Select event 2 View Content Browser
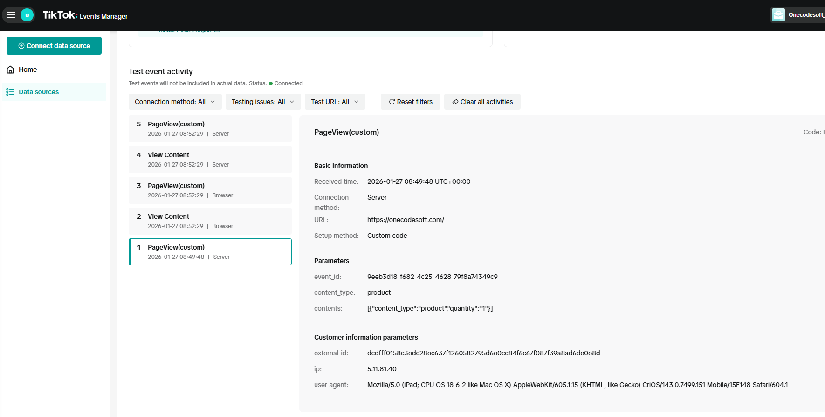This screenshot has height=417, width=825. coord(210,221)
